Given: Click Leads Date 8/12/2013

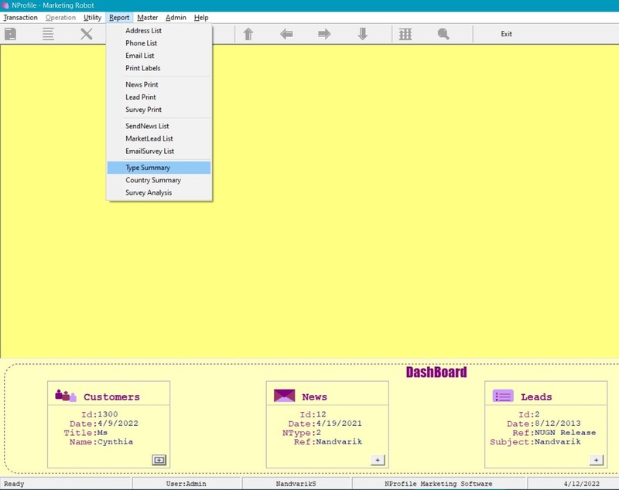Looking at the screenshot, I should tap(558, 424).
